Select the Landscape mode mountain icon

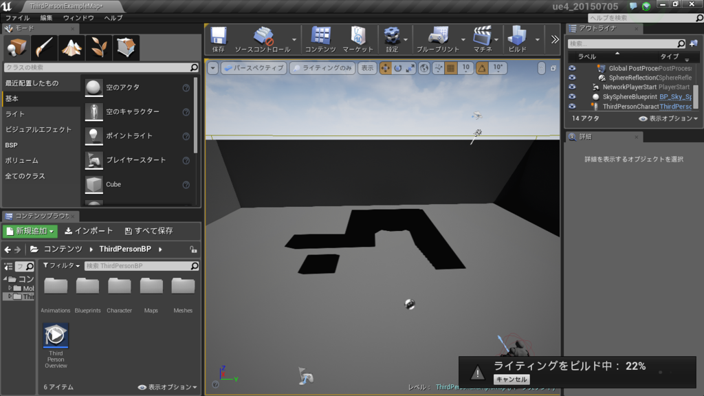click(71, 47)
